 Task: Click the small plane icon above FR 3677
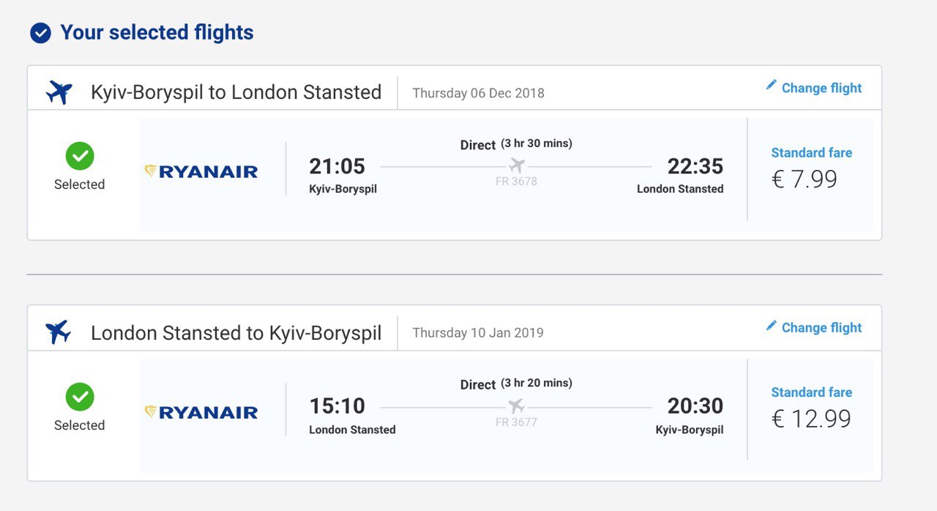click(x=517, y=406)
